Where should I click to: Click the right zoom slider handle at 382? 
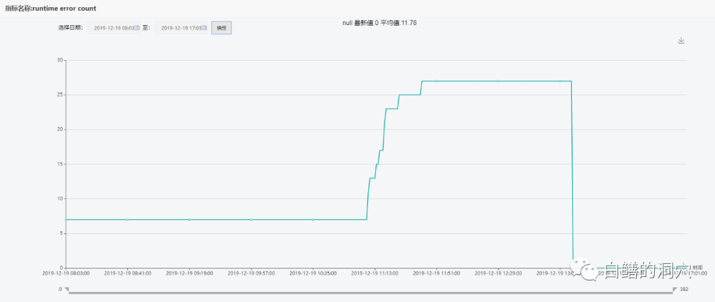pos(675,289)
